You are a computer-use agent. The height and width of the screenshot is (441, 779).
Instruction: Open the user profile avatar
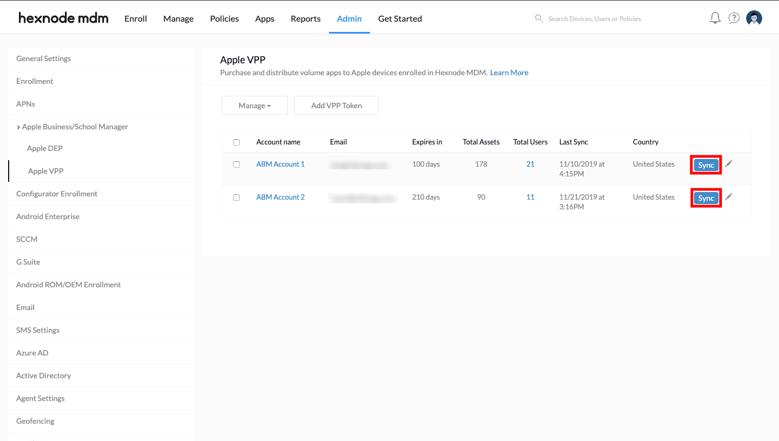pos(754,18)
